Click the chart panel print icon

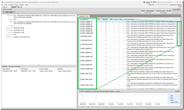coord(179,91)
